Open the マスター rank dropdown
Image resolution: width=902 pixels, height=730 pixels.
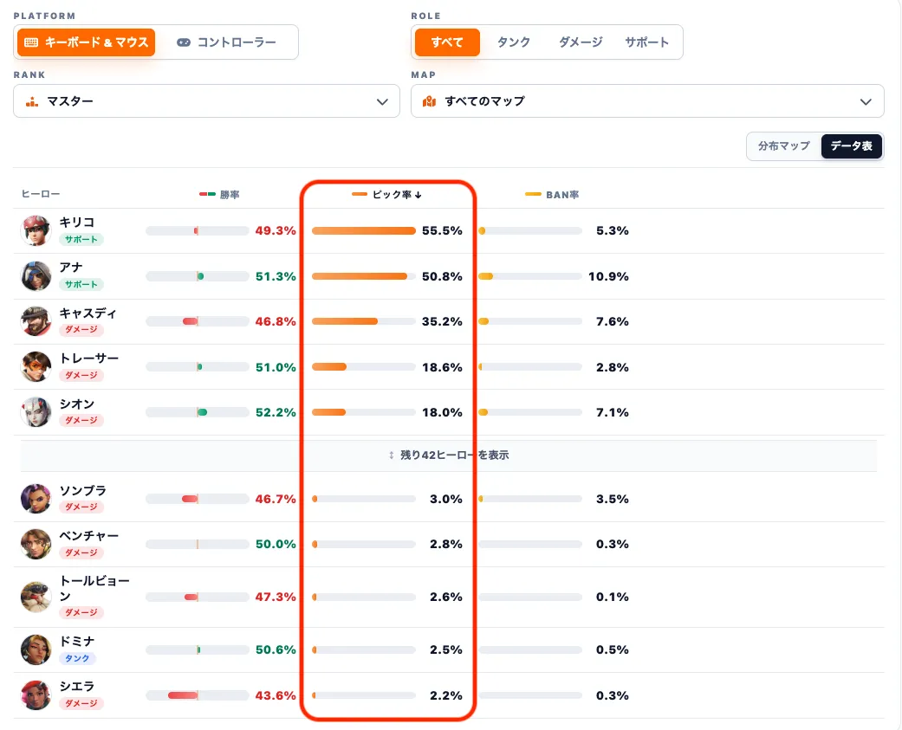[206, 101]
